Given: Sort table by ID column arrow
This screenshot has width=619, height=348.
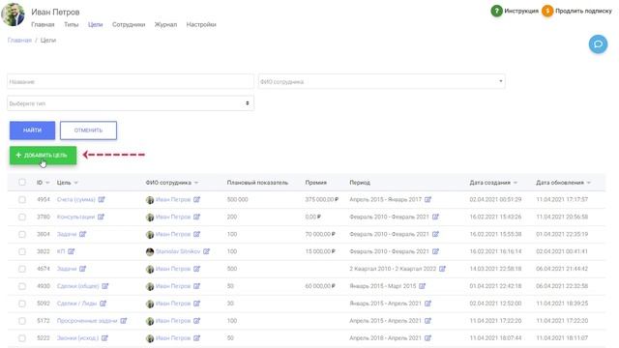Looking at the screenshot, I should tap(47, 183).
